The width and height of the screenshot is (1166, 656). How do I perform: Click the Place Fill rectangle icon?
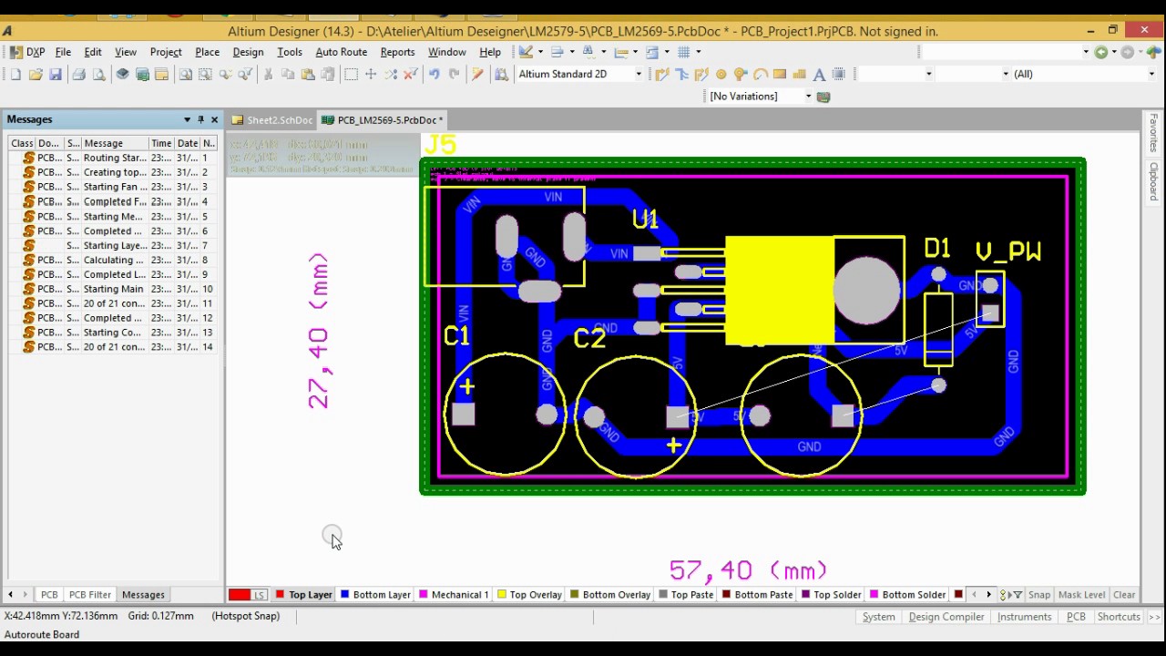(780, 74)
